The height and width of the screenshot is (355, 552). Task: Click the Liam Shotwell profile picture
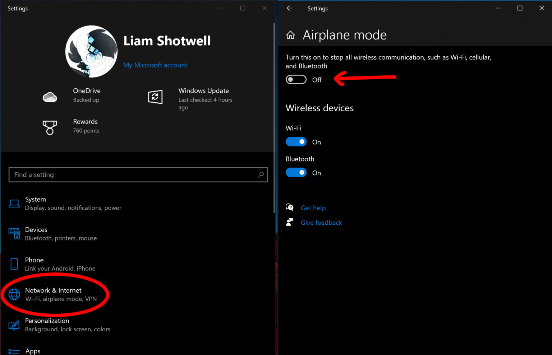91,51
